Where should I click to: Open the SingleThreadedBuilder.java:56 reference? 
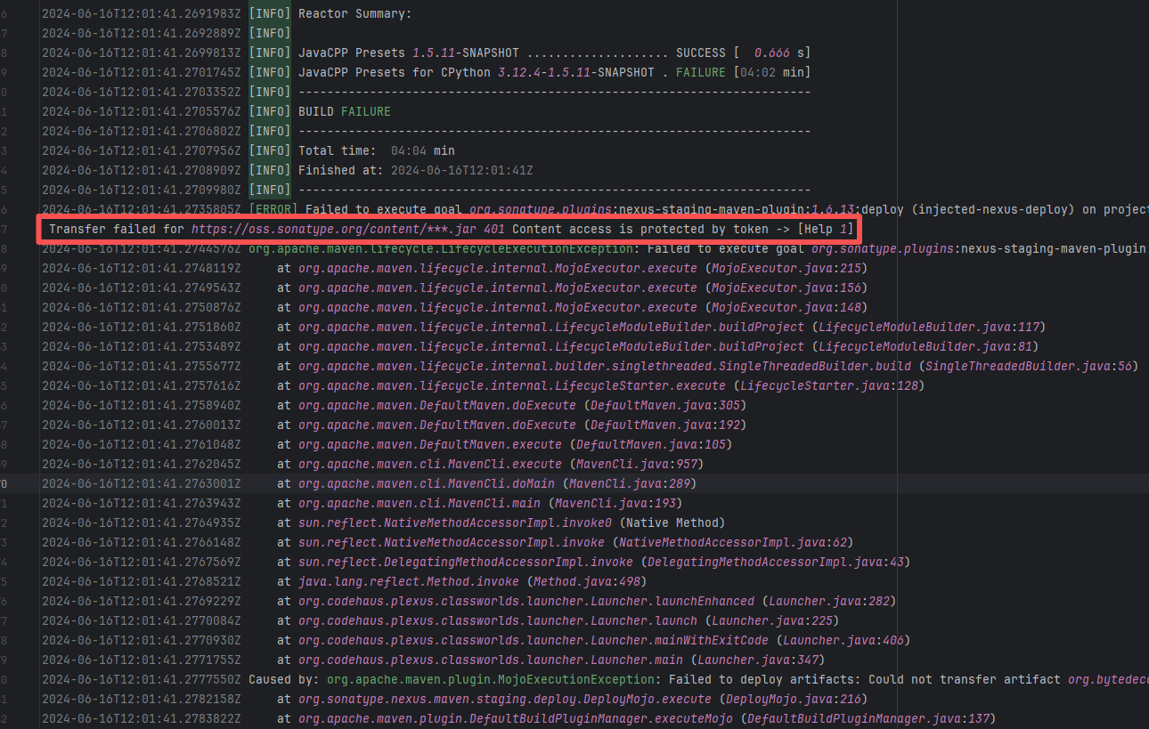pyautogui.click(x=1028, y=366)
